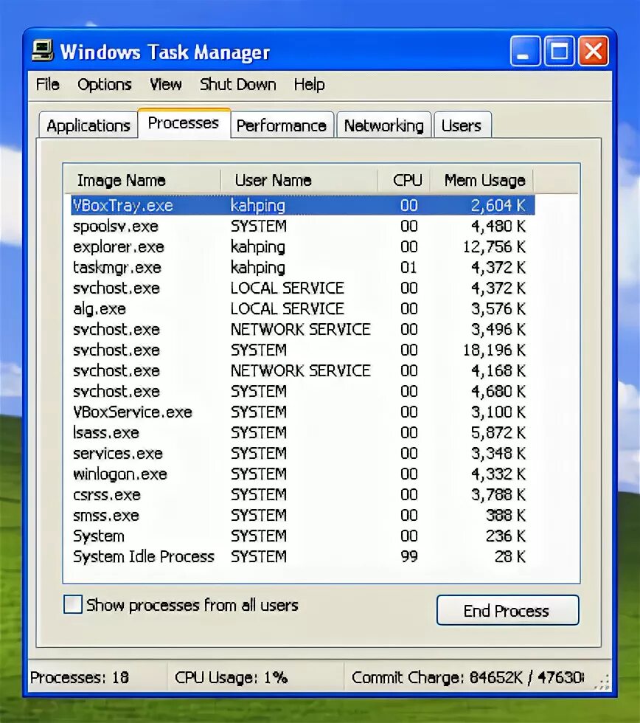Open the Users tab

click(462, 125)
